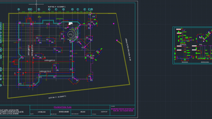Click grid bubble E at top
Image resolution: width=212 pixels, height=119 pixels.
pos(49,9)
